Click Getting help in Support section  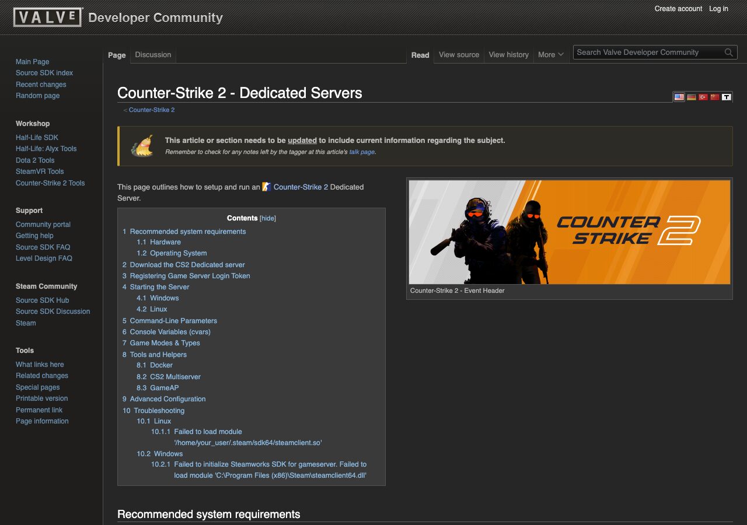point(34,236)
